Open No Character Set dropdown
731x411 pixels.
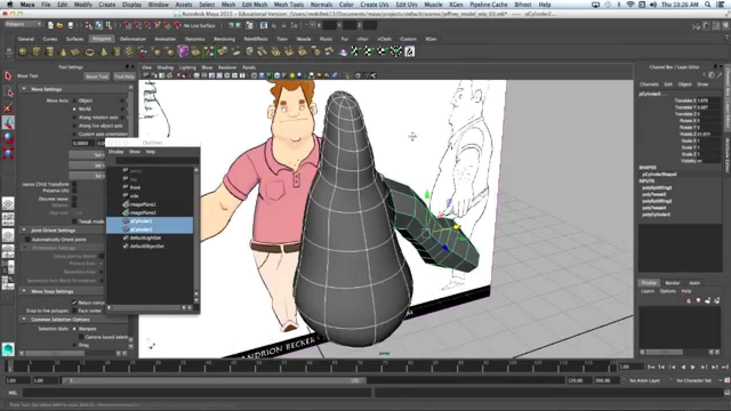(x=693, y=380)
